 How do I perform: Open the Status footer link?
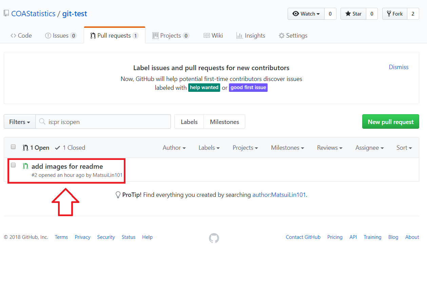point(129,237)
